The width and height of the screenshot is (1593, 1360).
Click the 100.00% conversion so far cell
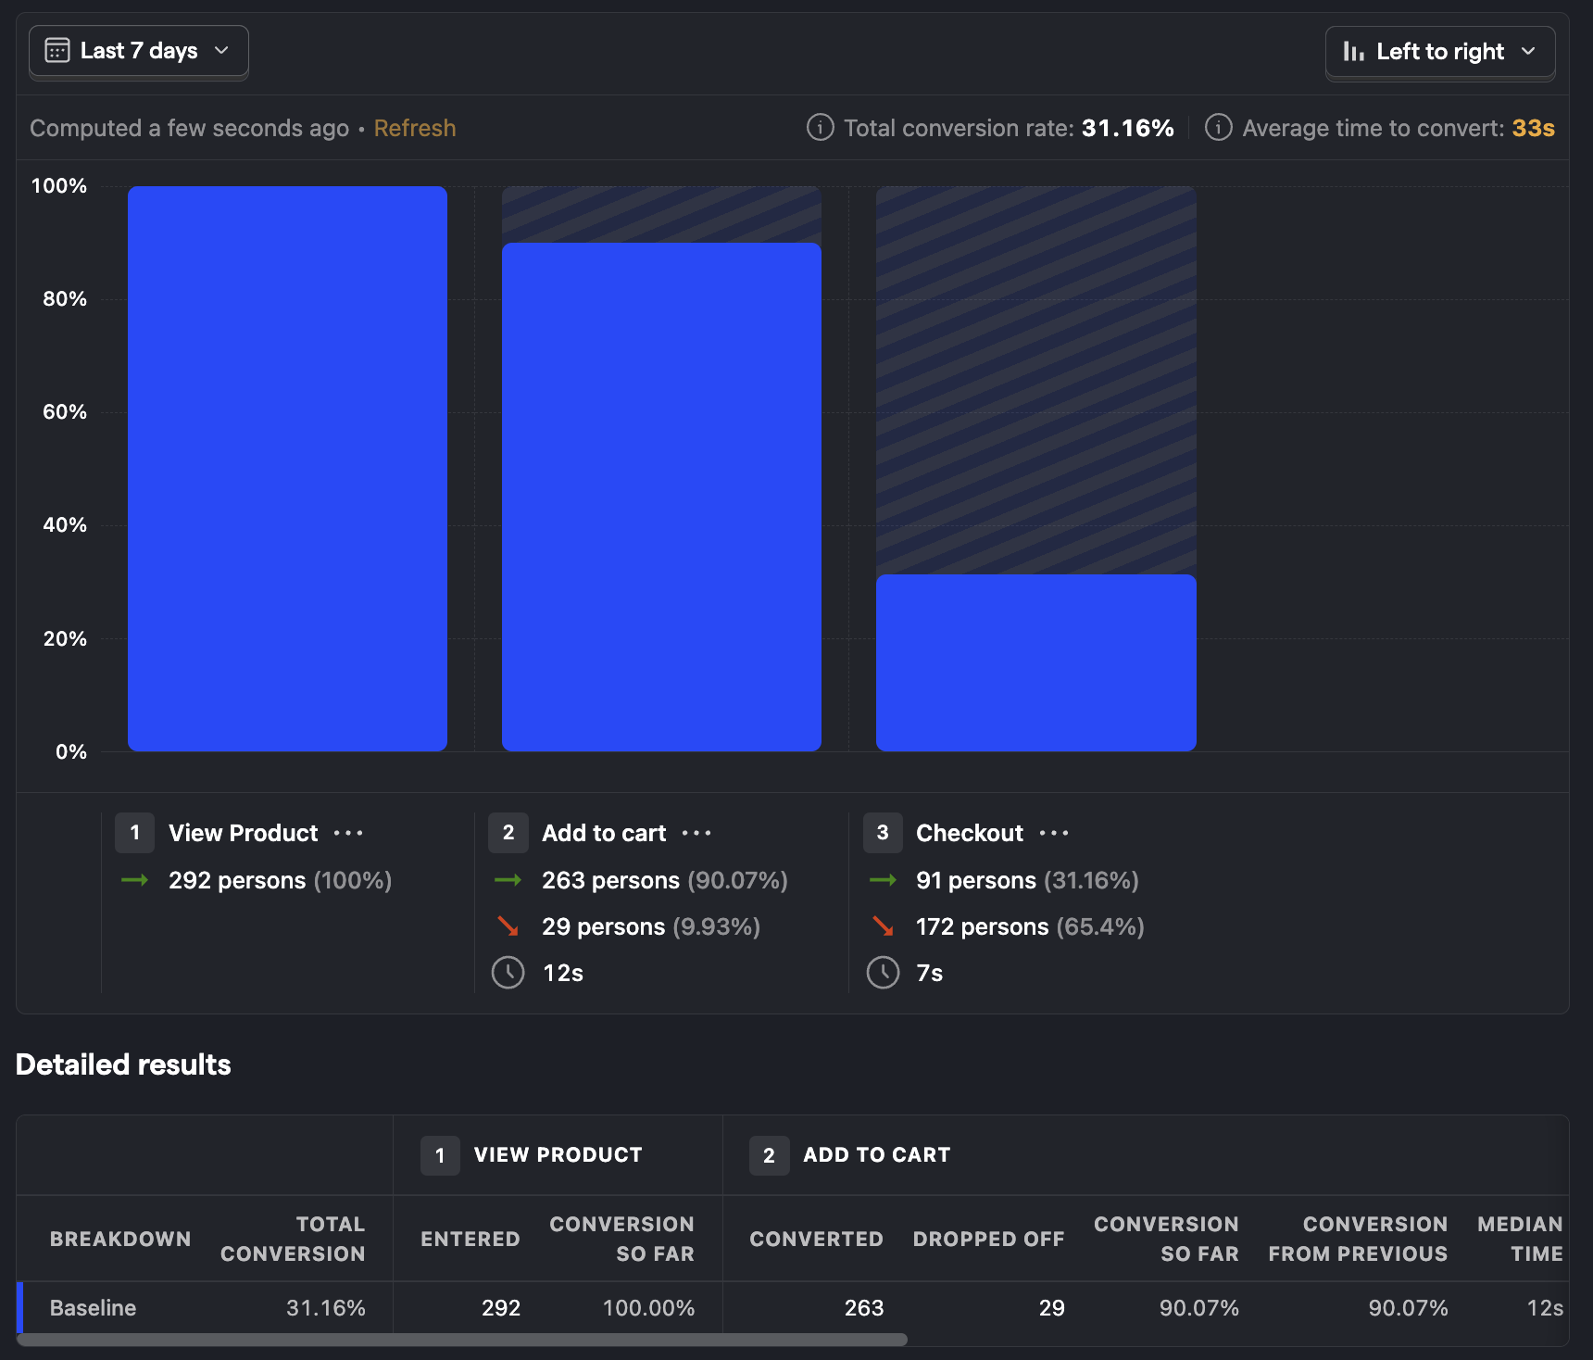point(648,1307)
